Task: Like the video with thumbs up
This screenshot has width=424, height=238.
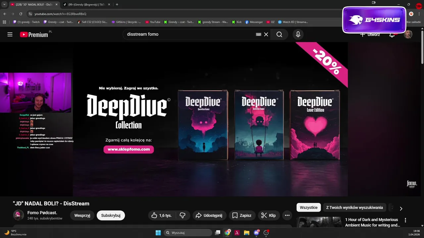Action: coord(161,216)
